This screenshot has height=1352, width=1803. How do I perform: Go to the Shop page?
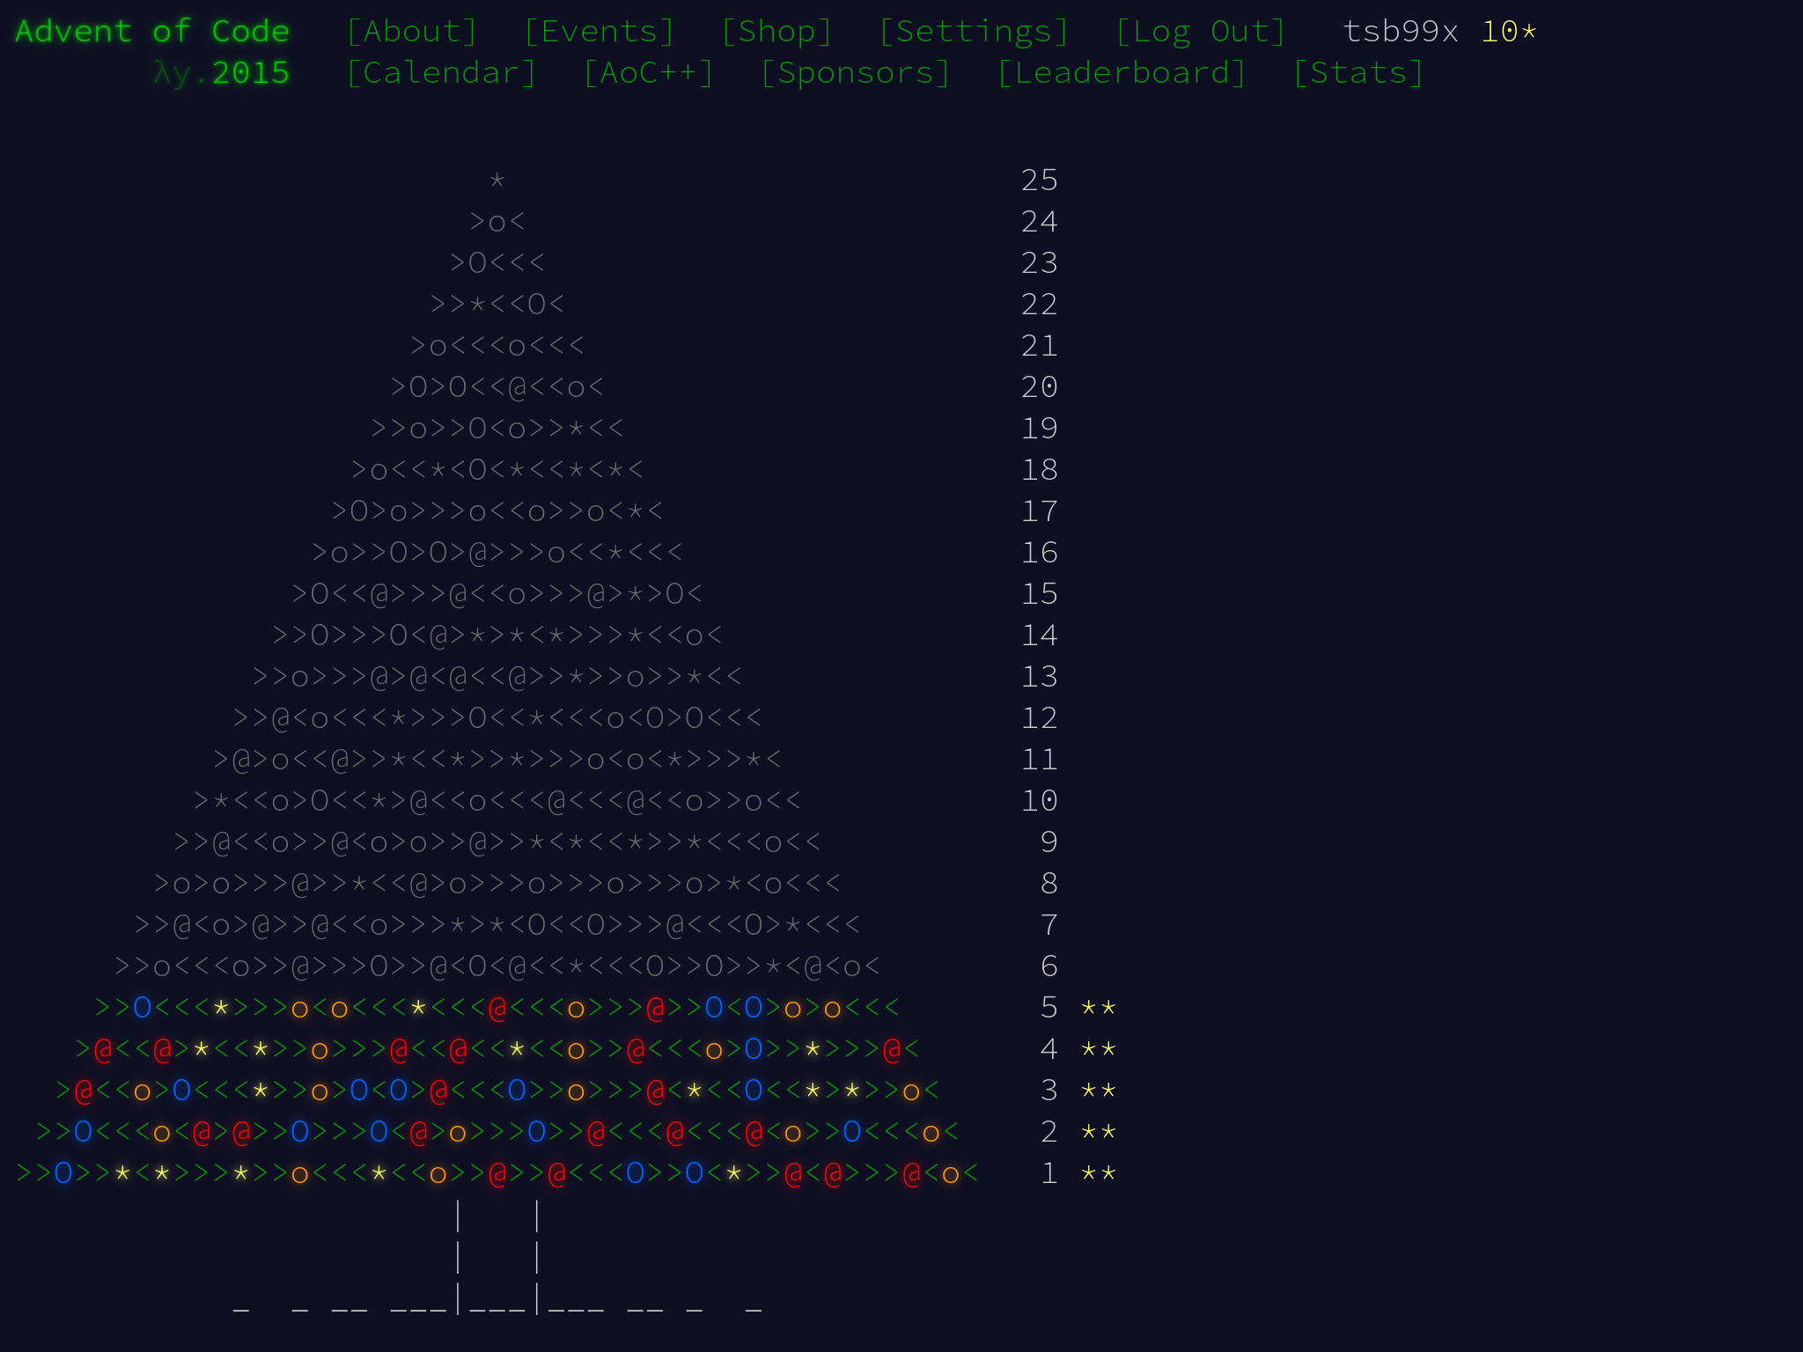coord(776,31)
